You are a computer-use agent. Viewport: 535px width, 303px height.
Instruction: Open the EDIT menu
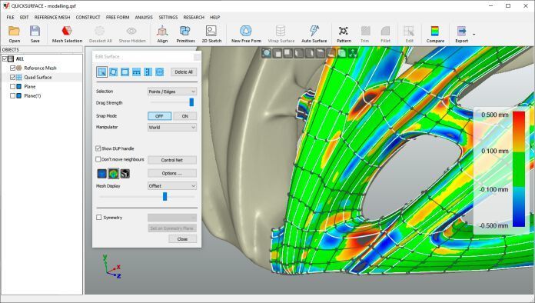pyautogui.click(x=25, y=17)
